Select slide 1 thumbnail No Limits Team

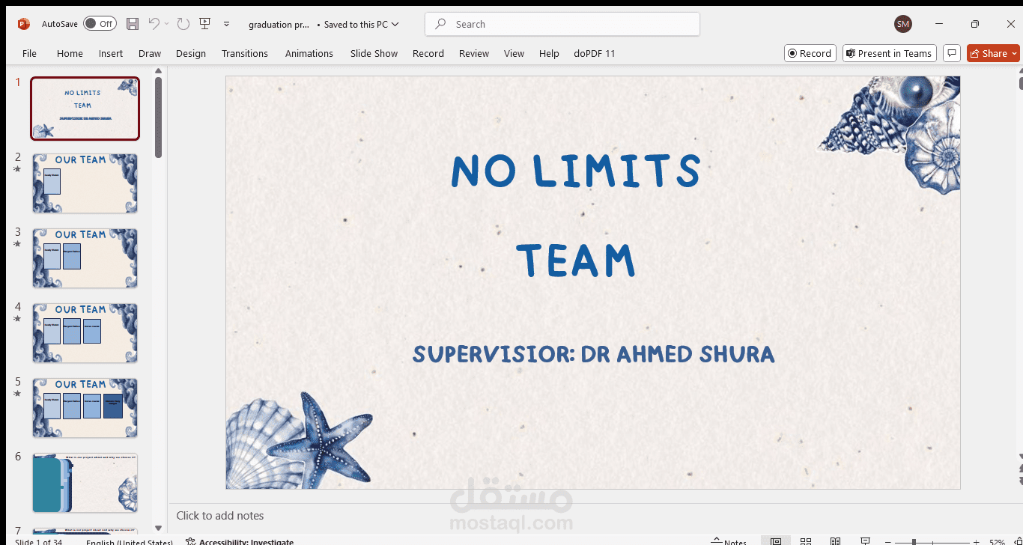point(85,109)
